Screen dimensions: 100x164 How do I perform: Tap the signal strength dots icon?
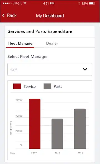click(7, 3)
